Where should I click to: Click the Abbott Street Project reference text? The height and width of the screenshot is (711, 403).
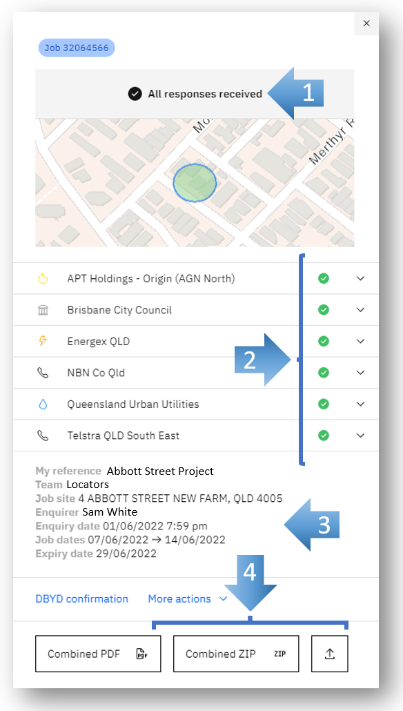(160, 471)
